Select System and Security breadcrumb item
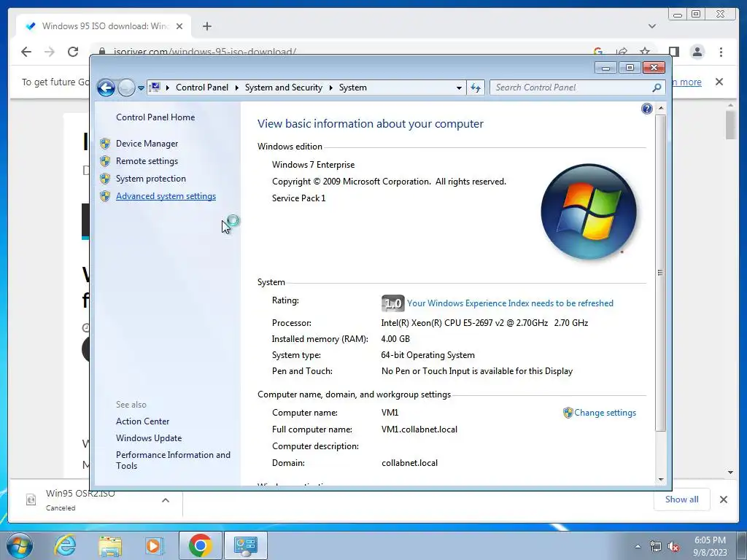This screenshot has height=560, width=747. pos(284,87)
